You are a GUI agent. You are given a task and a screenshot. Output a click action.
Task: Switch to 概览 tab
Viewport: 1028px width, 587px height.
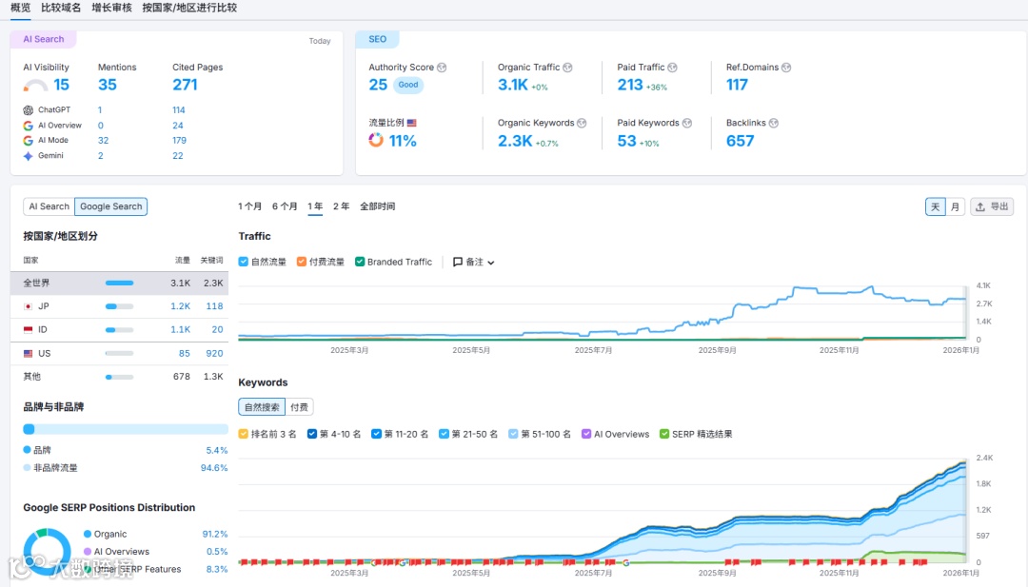point(20,8)
